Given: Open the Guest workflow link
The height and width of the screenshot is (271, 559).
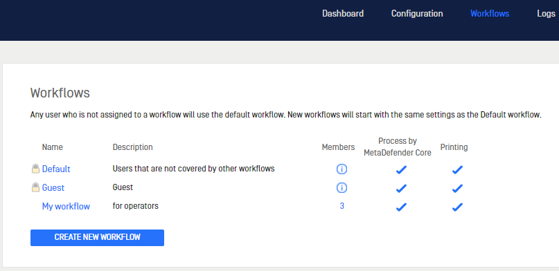Looking at the screenshot, I should [53, 187].
